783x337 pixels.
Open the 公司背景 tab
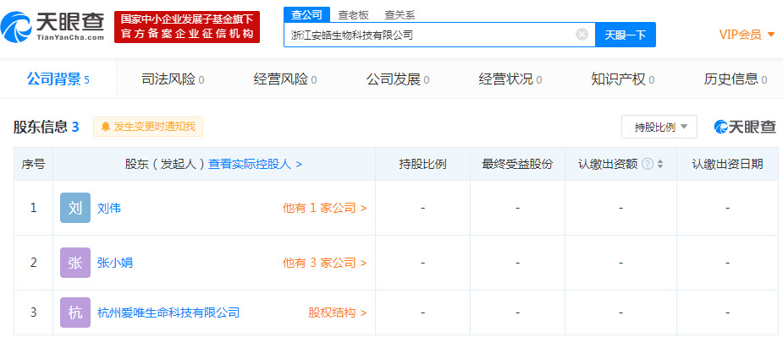click(x=58, y=79)
